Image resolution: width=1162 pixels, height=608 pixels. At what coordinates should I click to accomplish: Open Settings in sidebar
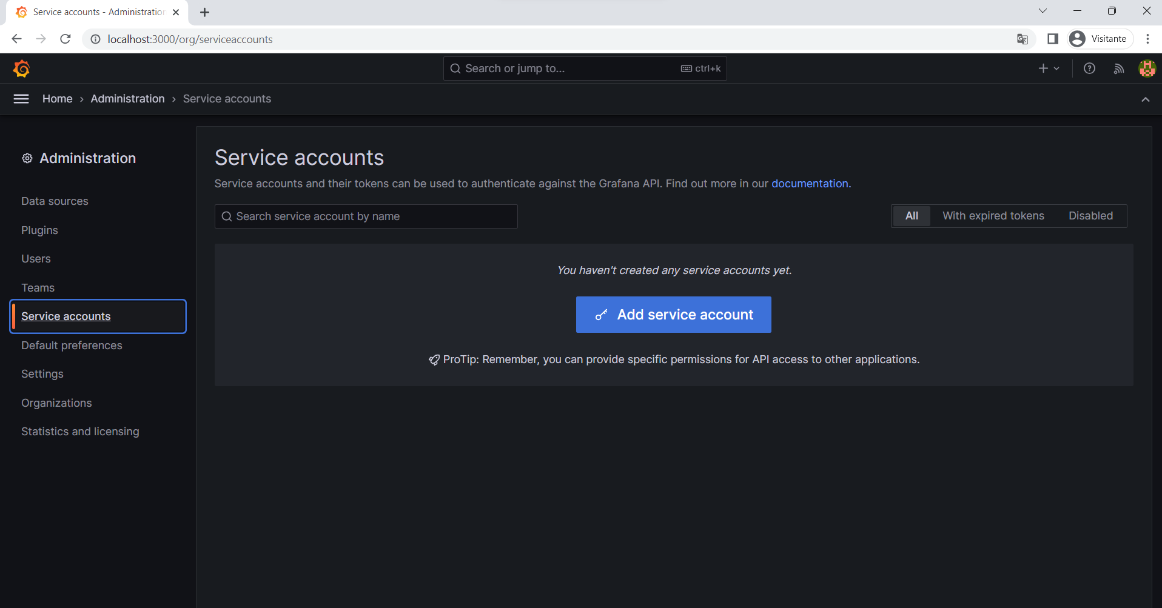(x=42, y=374)
